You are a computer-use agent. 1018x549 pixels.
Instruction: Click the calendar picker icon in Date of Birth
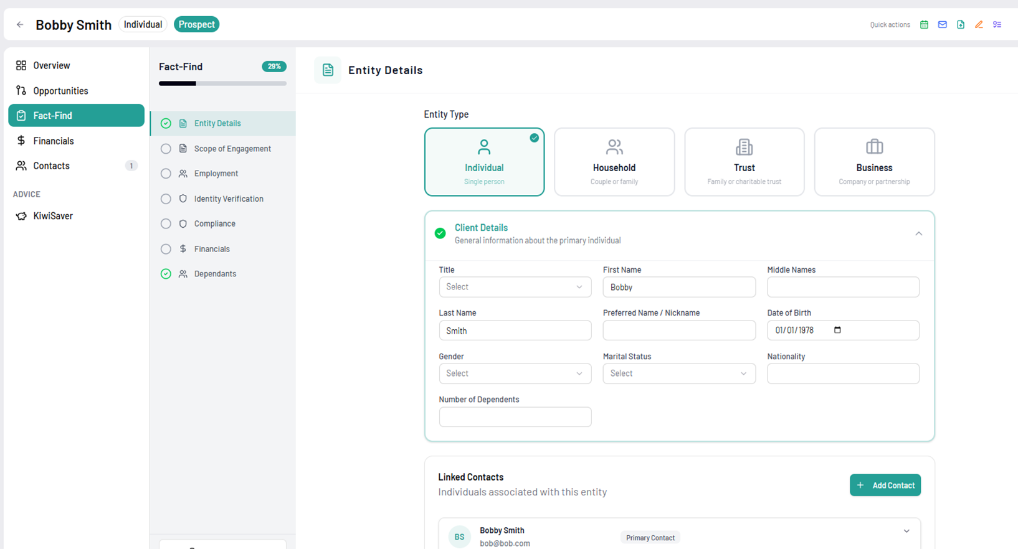(837, 330)
